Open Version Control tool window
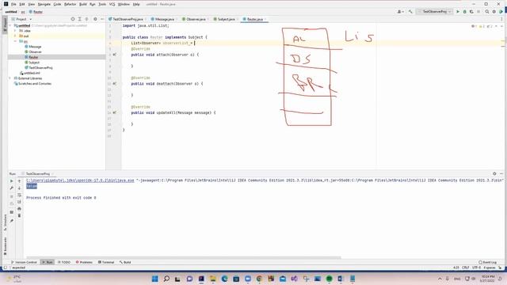507x285 pixels. tap(24, 262)
